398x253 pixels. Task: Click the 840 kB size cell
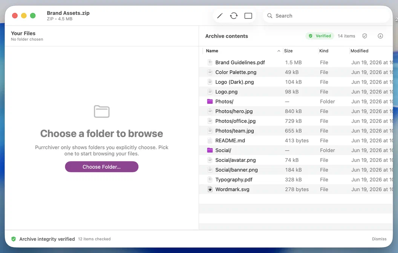[294, 111]
